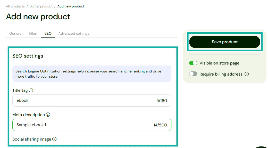Image resolution: width=268 pixels, height=148 pixels.
Task: Open the Digital product breadcrumb link
Action: [41, 6]
